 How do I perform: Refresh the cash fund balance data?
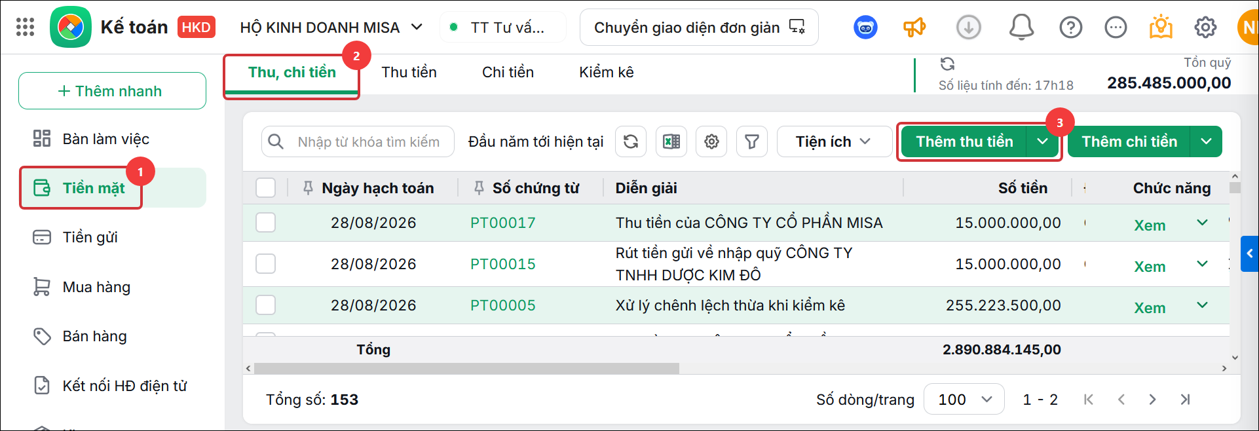tap(947, 64)
